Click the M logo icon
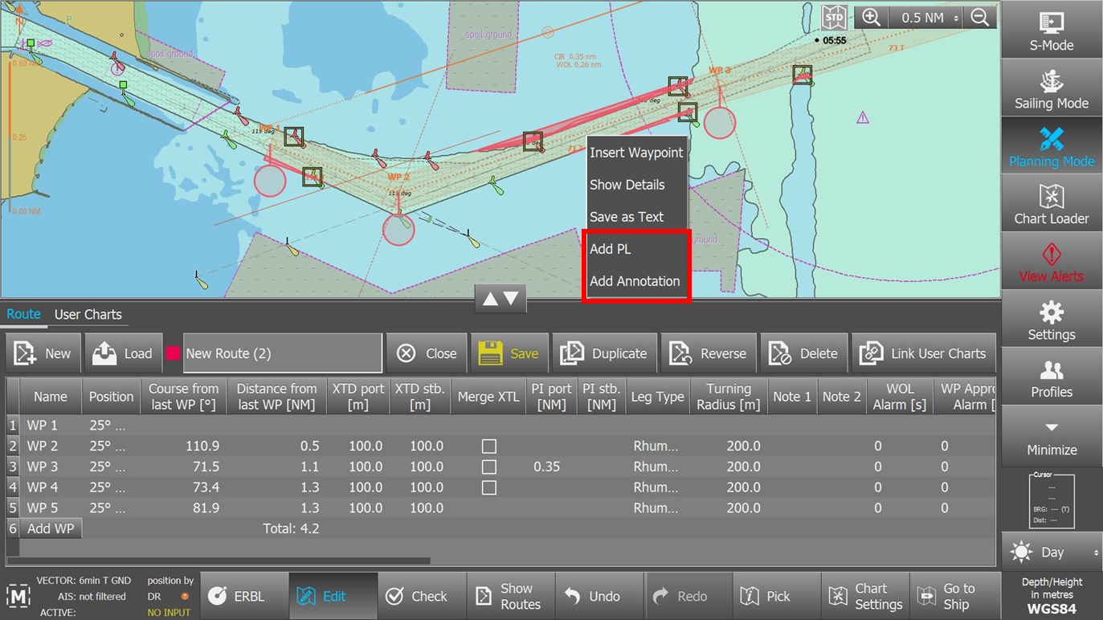The height and width of the screenshot is (620, 1103). coord(18,595)
